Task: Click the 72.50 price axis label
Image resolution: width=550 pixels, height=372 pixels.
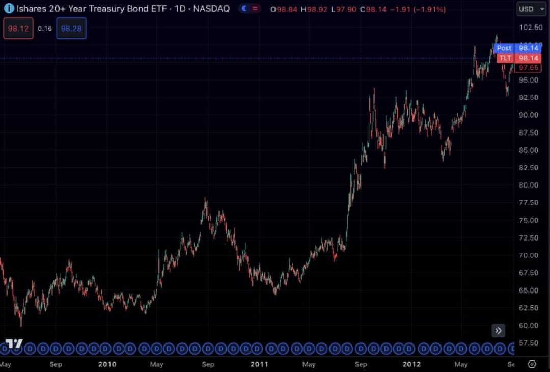Action: click(529, 238)
